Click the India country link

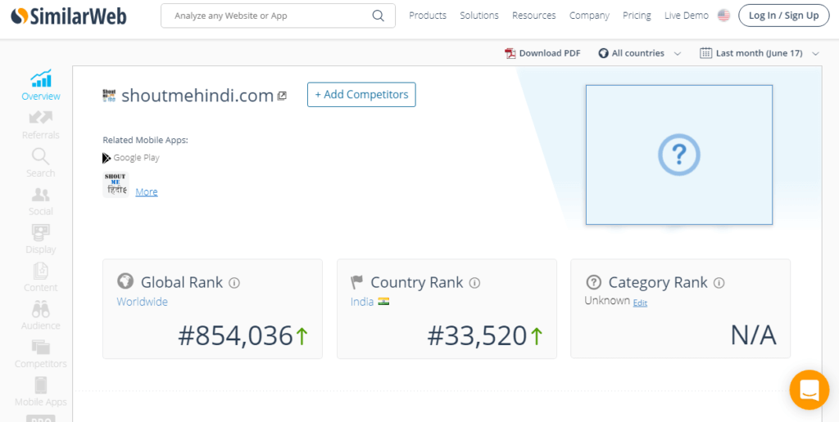coord(362,302)
